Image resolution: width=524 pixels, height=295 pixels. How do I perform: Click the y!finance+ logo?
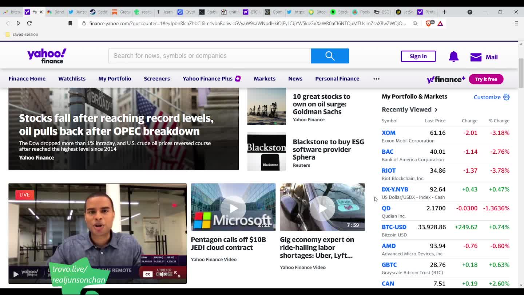(446, 79)
